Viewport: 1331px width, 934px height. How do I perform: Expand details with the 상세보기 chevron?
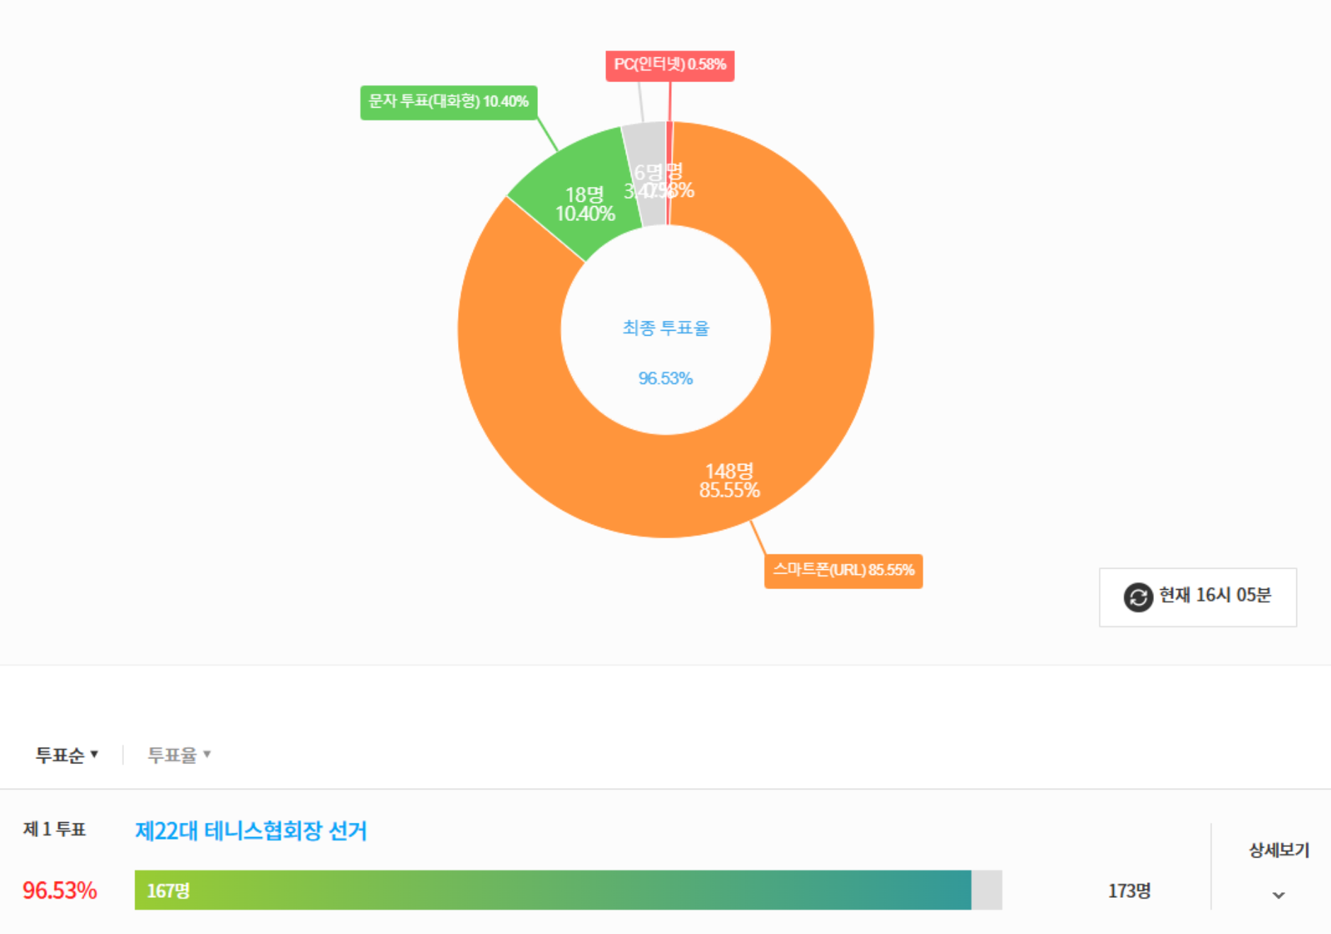tap(1279, 895)
